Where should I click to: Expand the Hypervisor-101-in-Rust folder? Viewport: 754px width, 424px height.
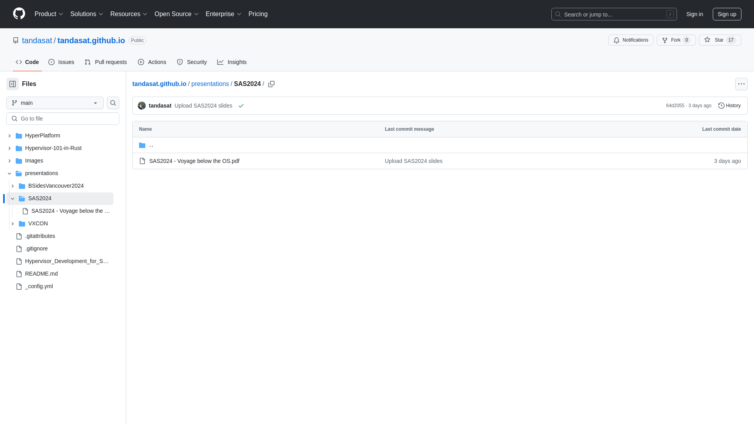[9, 148]
